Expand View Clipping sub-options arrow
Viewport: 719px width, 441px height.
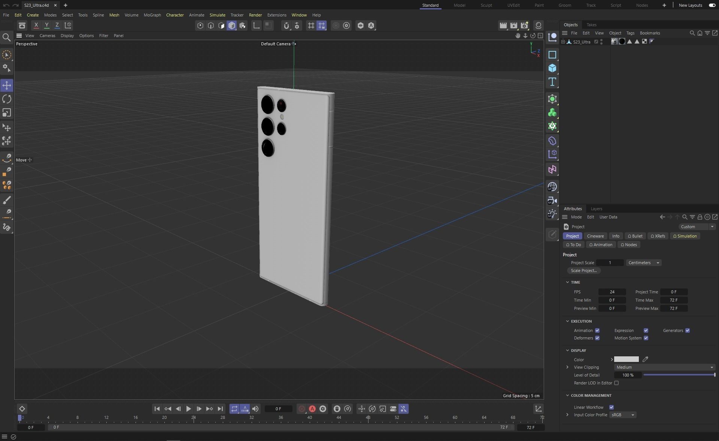pyautogui.click(x=567, y=367)
